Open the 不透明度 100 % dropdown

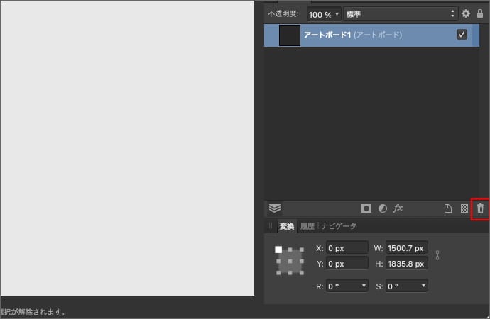[x=324, y=13]
